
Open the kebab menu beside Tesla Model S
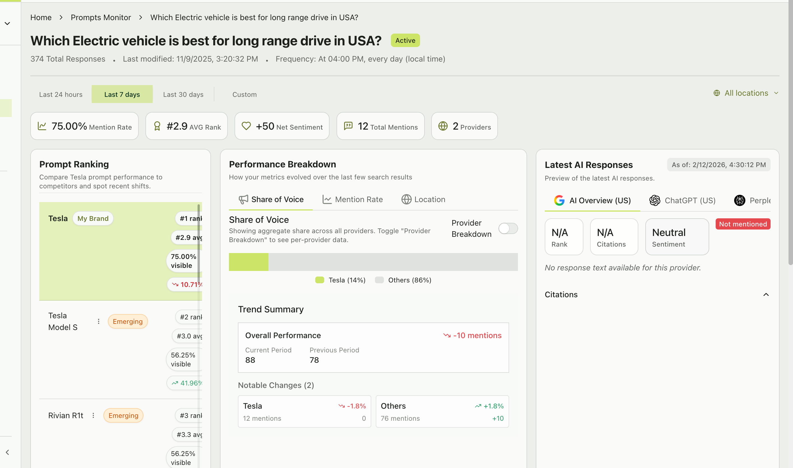(99, 321)
